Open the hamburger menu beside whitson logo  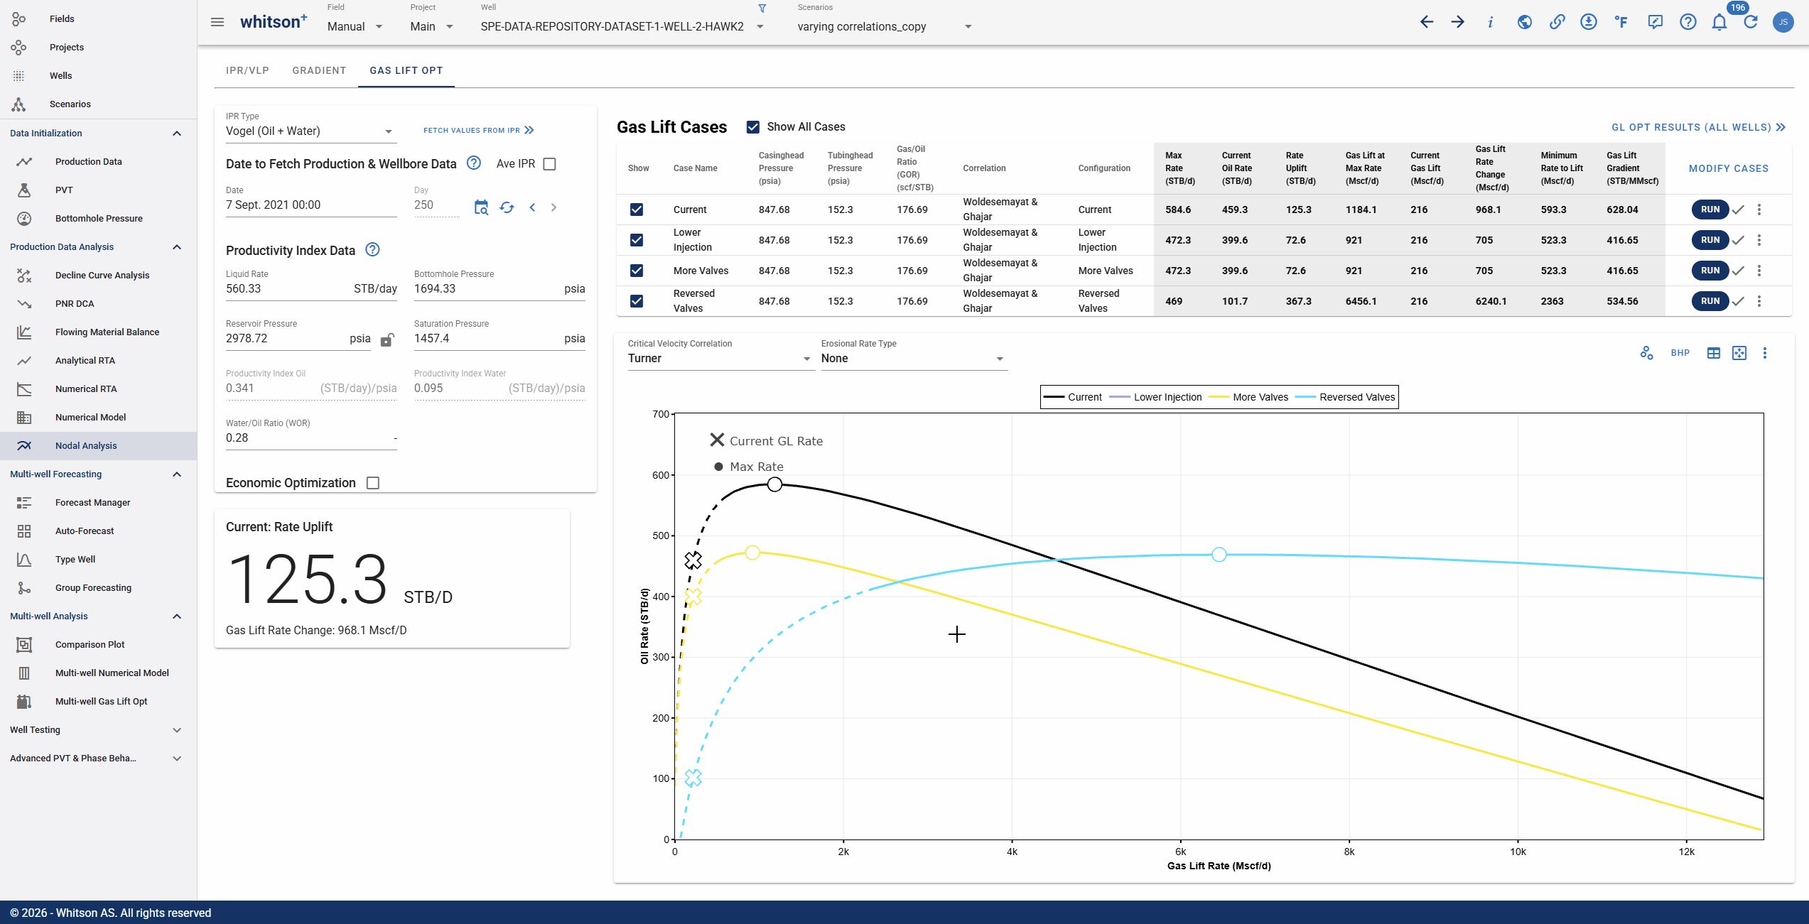[217, 22]
